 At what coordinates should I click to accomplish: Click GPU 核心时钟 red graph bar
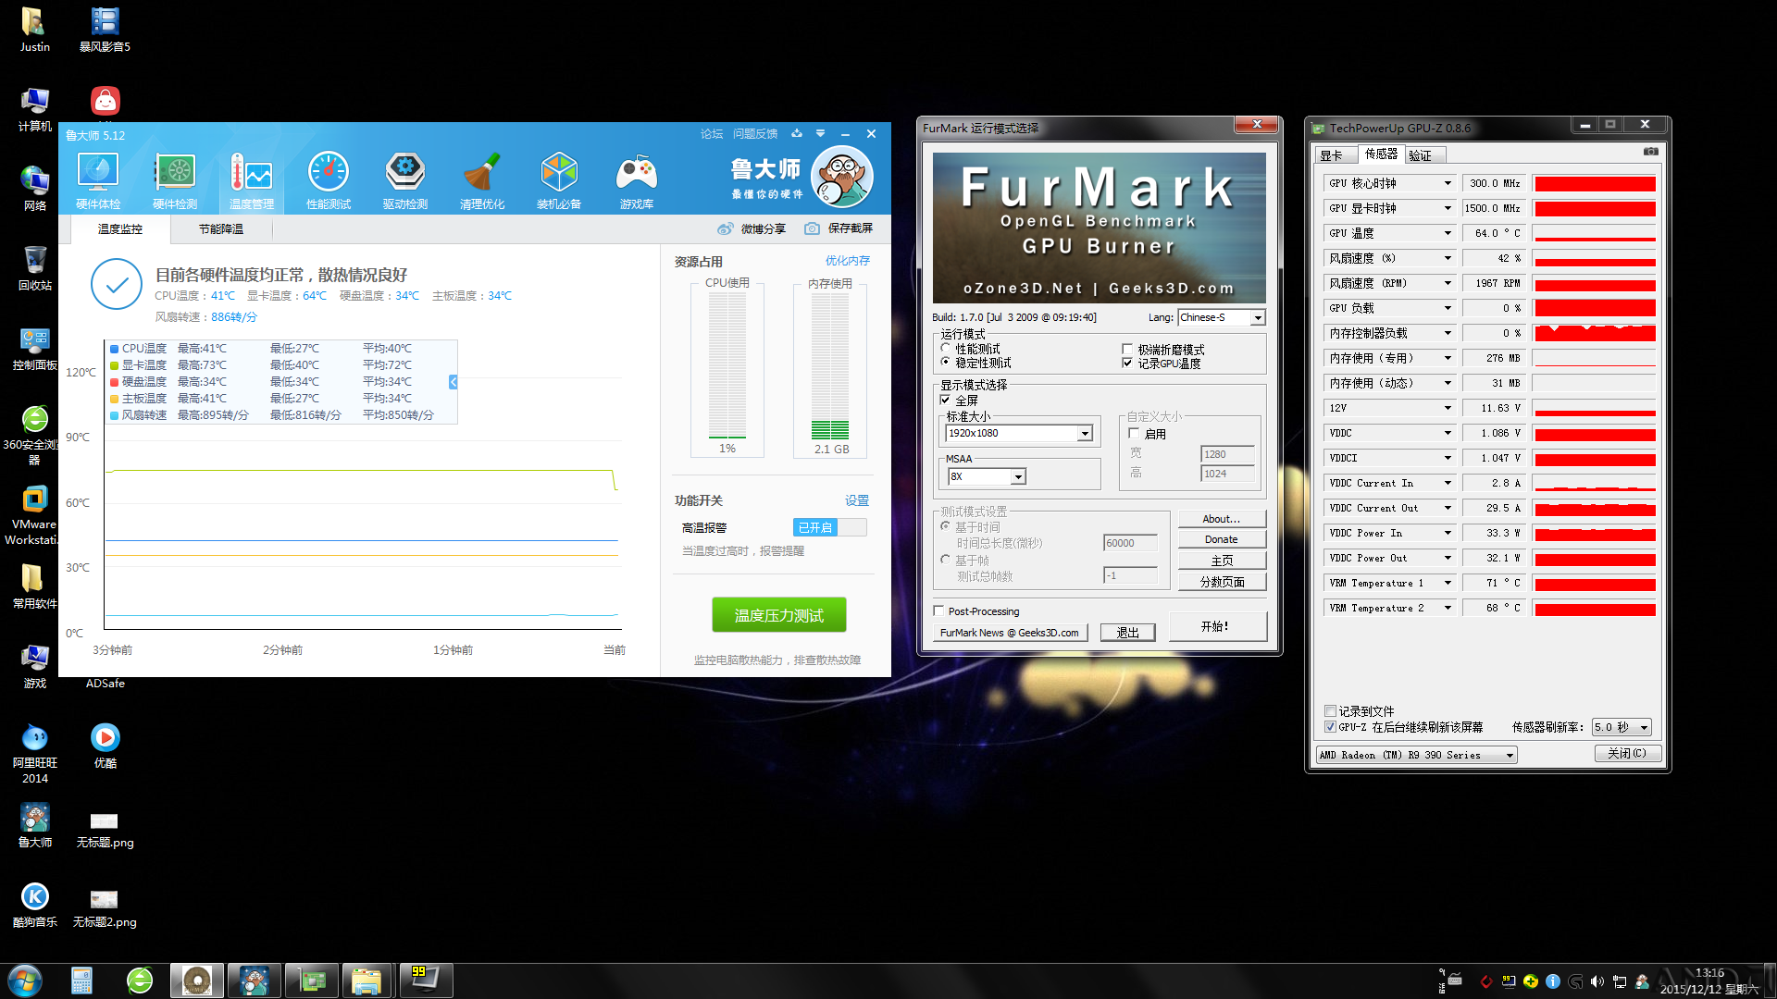[x=1595, y=183]
